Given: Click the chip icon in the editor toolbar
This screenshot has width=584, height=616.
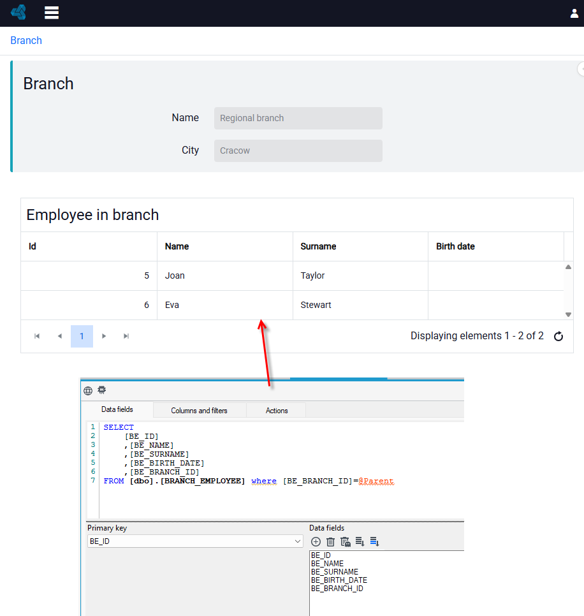Looking at the screenshot, I should click(102, 390).
